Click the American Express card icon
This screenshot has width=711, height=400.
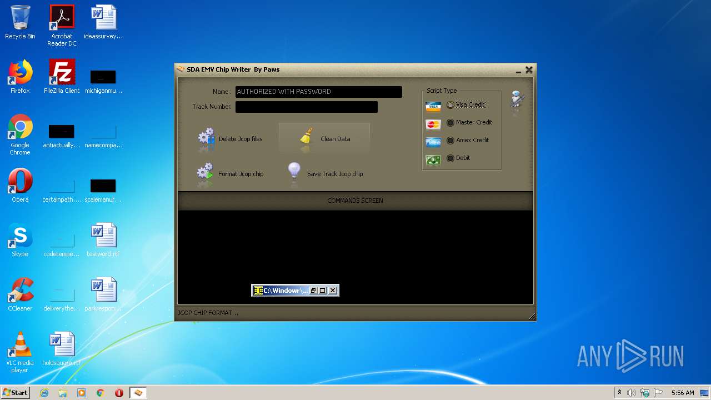[433, 142]
